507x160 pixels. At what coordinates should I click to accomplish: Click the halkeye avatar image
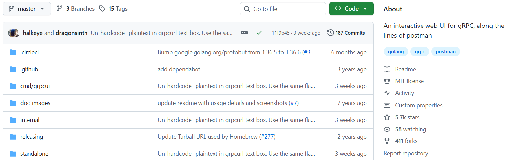[x=13, y=33]
